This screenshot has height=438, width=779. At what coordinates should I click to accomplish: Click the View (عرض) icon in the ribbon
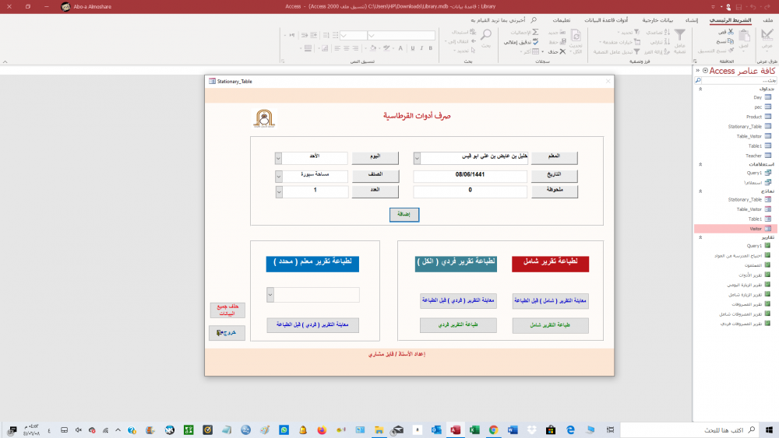click(767, 35)
